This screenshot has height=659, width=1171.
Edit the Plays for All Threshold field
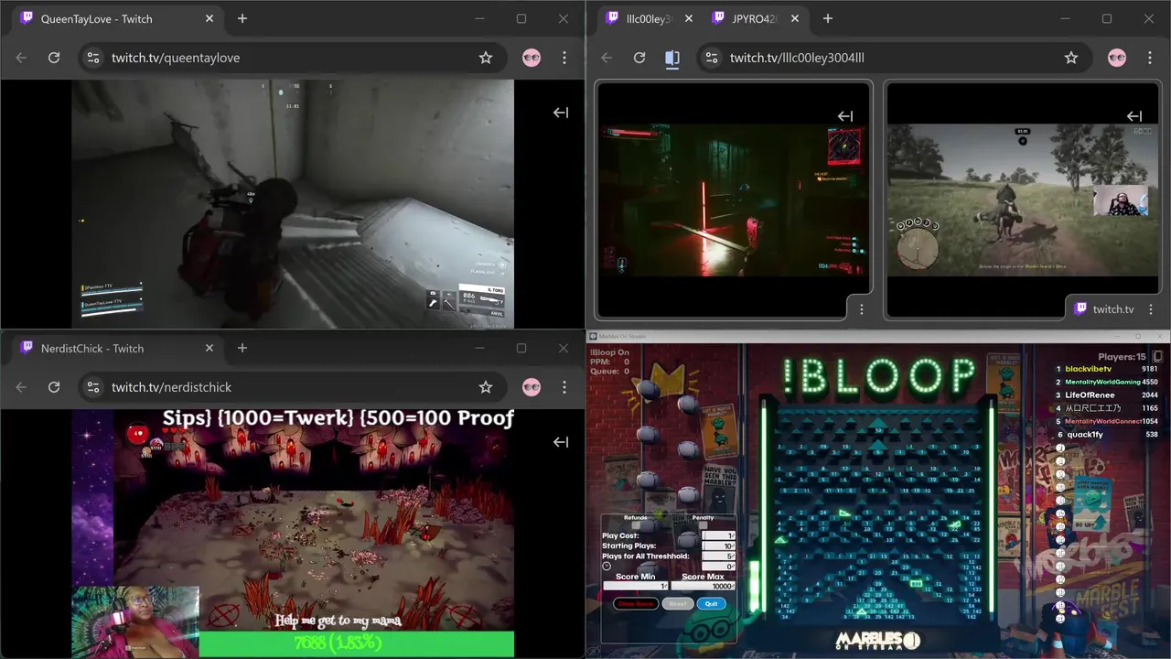pos(718,556)
